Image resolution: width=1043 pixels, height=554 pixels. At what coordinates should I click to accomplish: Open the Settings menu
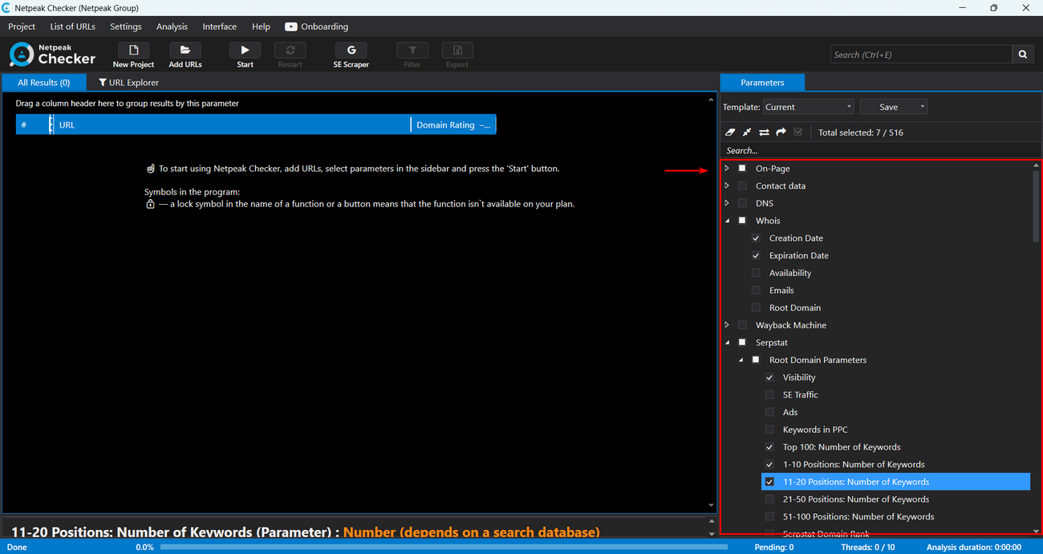click(126, 26)
